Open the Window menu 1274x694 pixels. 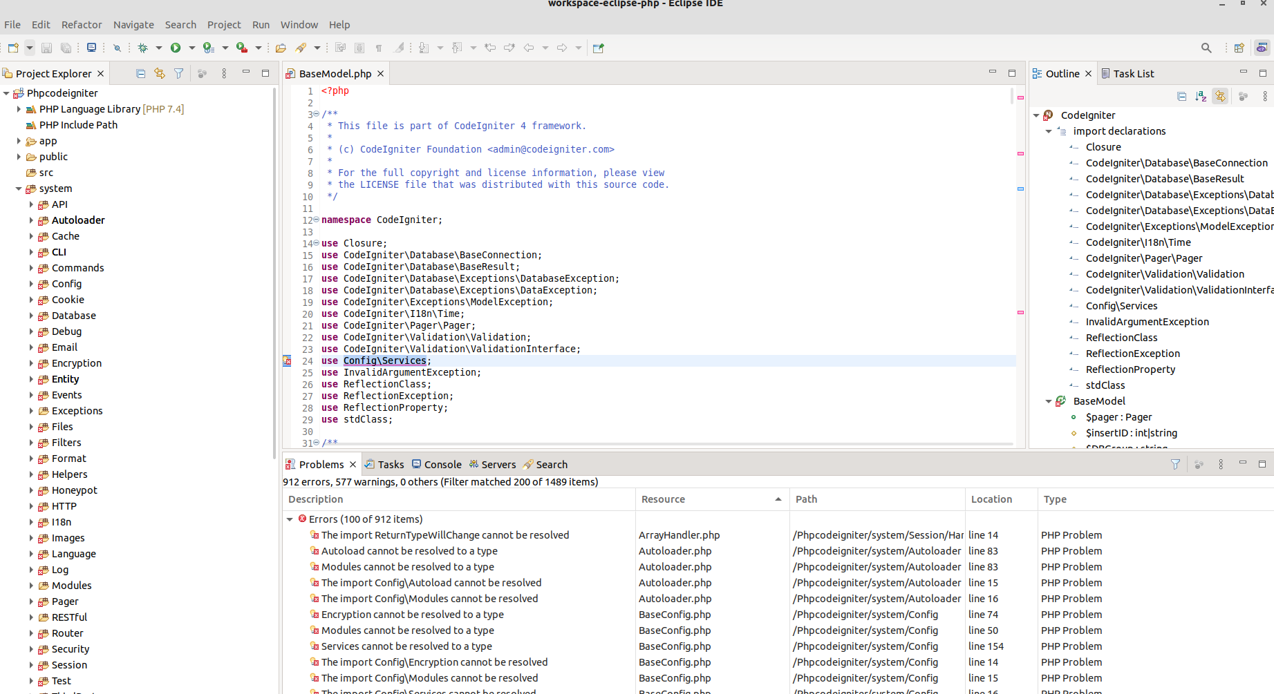point(299,24)
